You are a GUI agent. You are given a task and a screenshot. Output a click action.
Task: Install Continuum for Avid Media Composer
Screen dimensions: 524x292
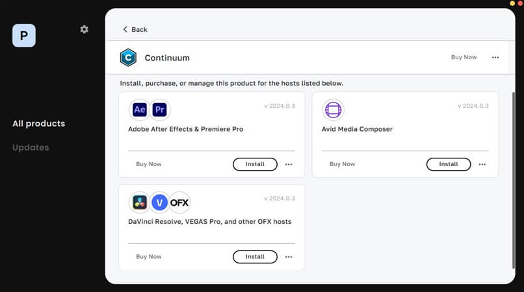pyautogui.click(x=449, y=164)
